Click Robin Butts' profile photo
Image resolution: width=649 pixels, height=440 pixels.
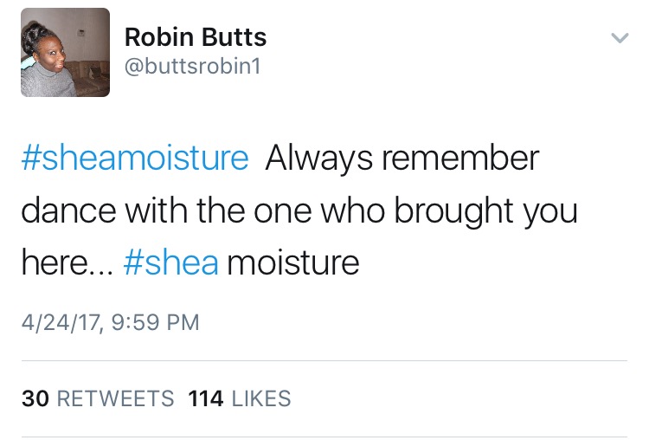point(66,53)
